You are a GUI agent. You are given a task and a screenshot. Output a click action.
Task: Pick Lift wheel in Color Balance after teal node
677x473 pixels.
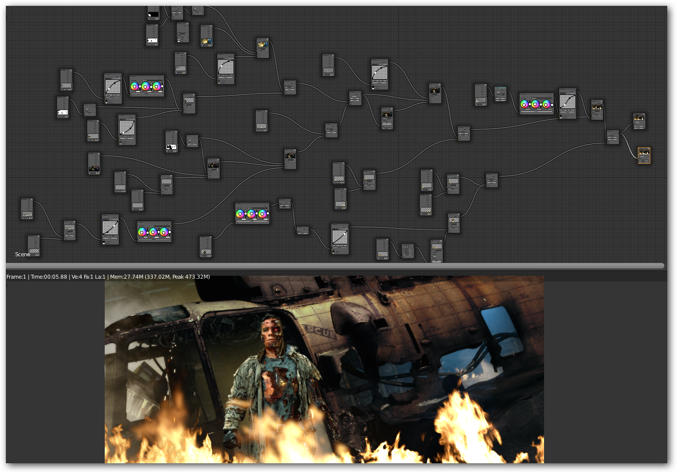pos(525,104)
